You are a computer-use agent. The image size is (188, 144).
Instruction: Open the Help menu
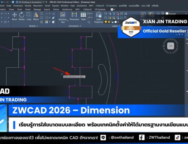tap(73, 6)
